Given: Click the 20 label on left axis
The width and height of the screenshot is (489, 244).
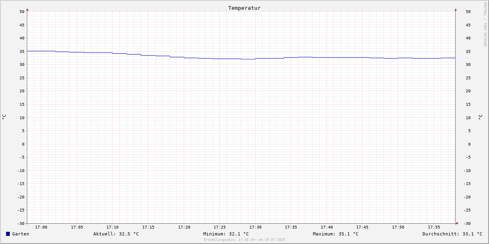Looking at the screenshot, I should [x=22, y=91].
